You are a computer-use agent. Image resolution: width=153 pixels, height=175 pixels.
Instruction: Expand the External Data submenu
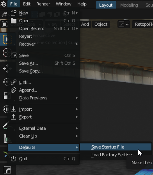click(x=44, y=128)
